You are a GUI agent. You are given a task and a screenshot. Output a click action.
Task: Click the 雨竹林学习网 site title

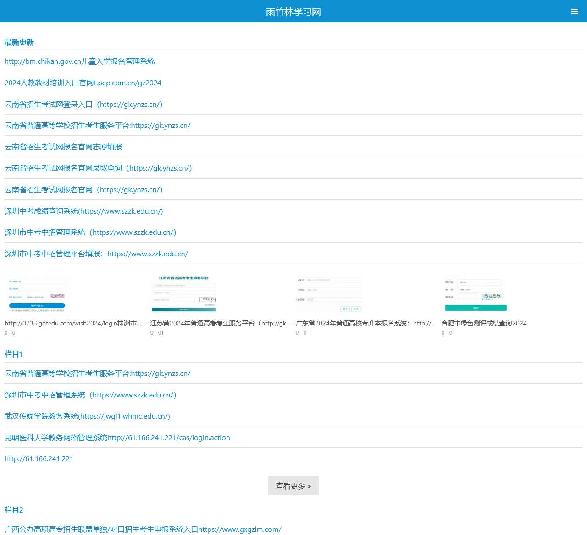[x=293, y=12]
